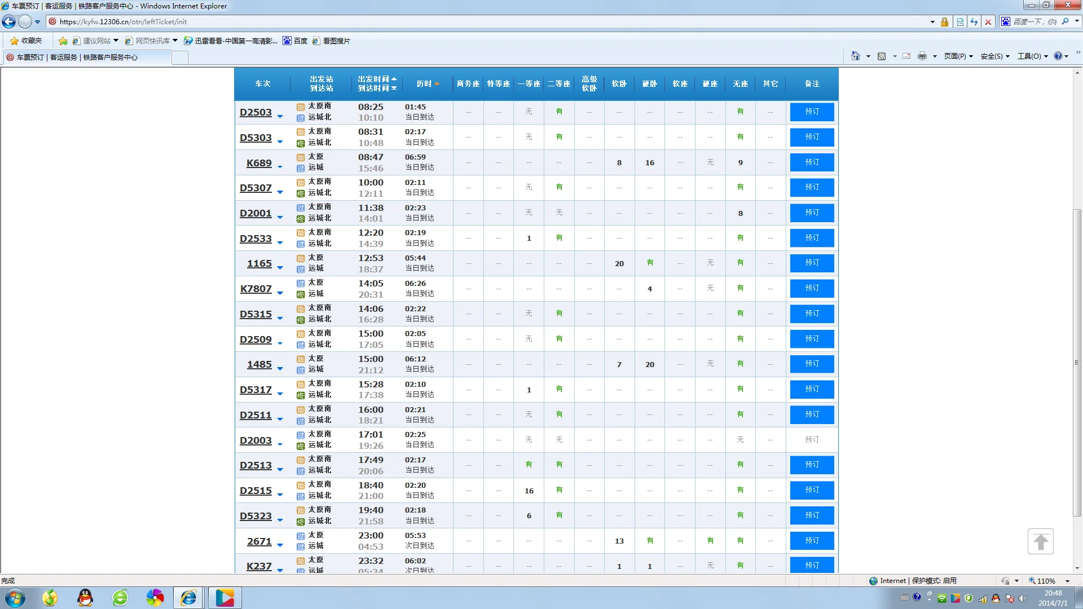
Task: Click the printer icon in the command bar
Action: click(x=922, y=56)
